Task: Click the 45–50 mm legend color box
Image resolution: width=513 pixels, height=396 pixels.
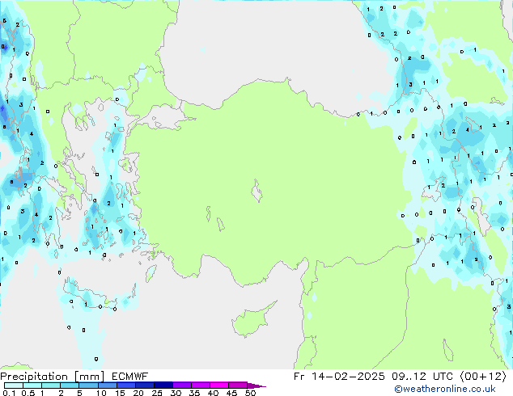Action: [x=238, y=385]
